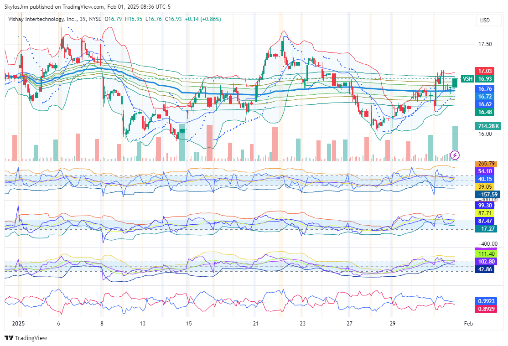Click the green 16.93 current price label
Viewport: 508px width, 346px height.
click(485, 79)
